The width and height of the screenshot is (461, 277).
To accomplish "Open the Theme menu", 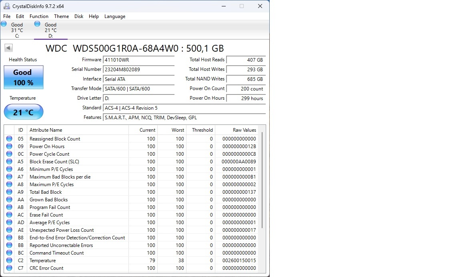I will [x=61, y=16].
